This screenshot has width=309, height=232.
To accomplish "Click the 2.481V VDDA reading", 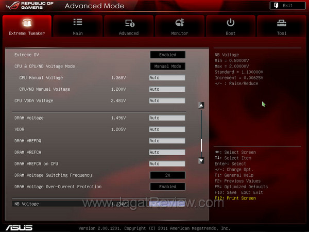I will tap(118, 101).
